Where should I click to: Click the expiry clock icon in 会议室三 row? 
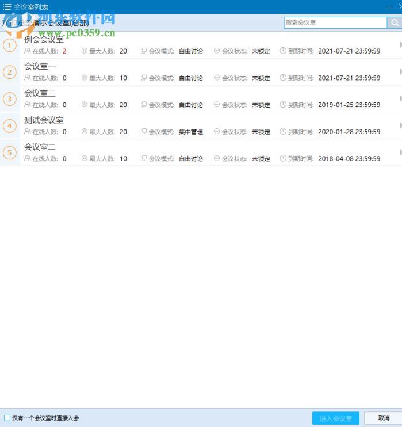pyautogui.click(x=283, y=104)
